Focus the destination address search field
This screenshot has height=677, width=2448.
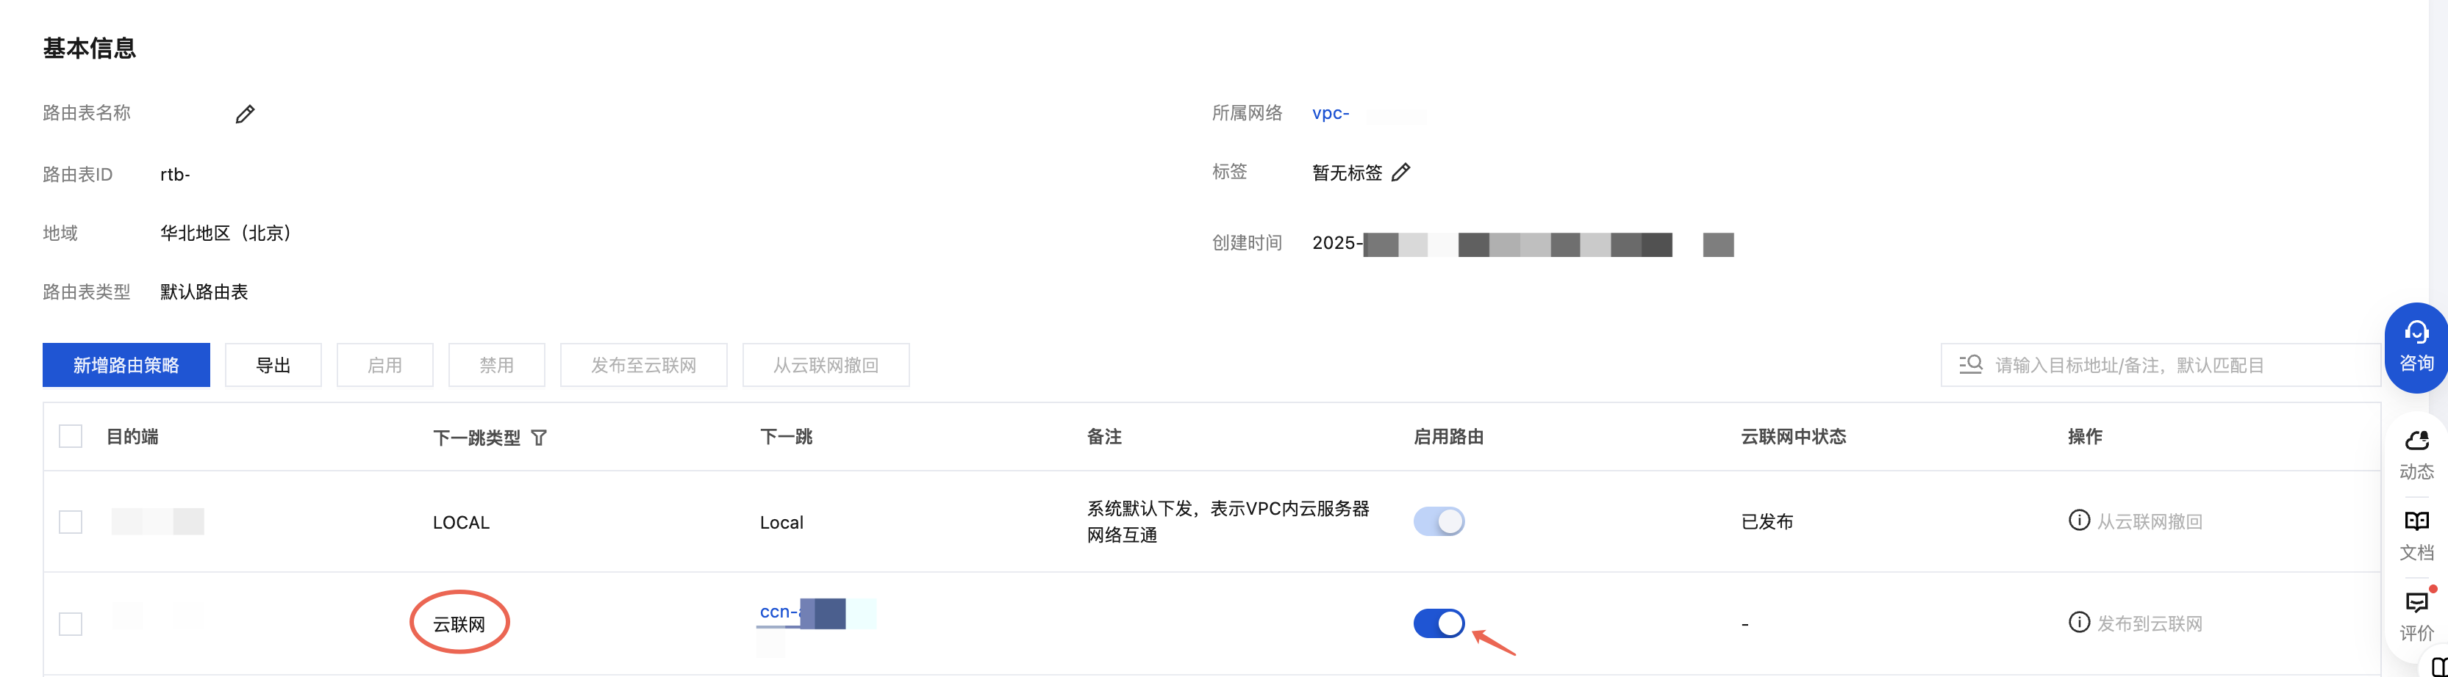(2176, 366)
